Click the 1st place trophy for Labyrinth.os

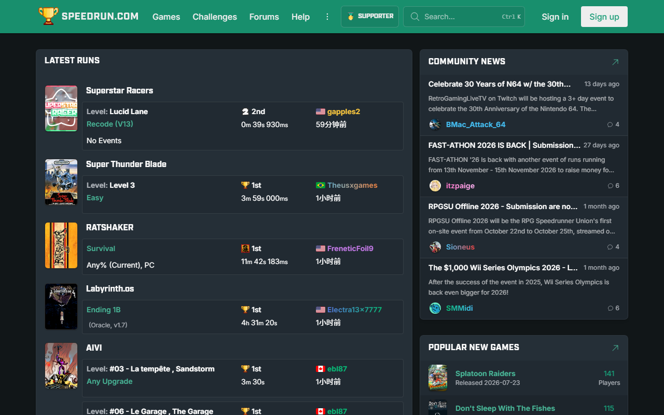pos(245,310)
